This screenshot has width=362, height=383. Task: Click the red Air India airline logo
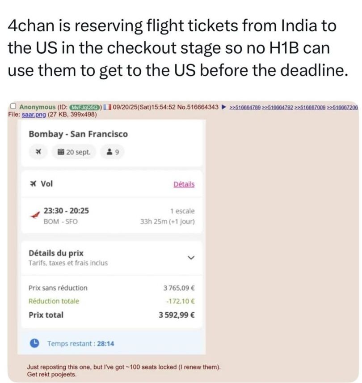[33, 215]
